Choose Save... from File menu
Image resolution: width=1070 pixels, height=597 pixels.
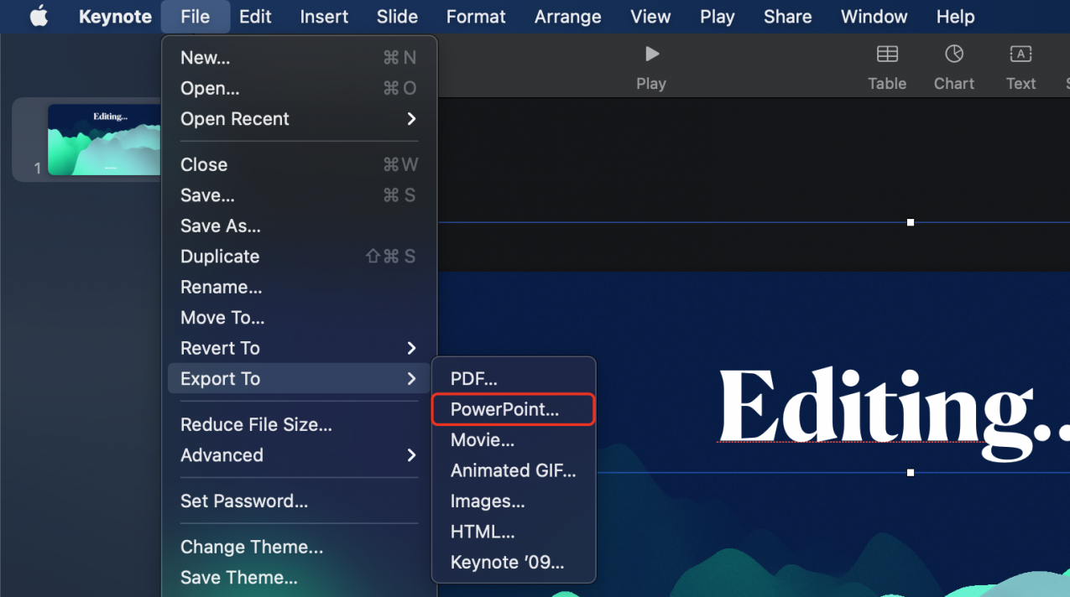pyautogui.click(x=300, y=195)
